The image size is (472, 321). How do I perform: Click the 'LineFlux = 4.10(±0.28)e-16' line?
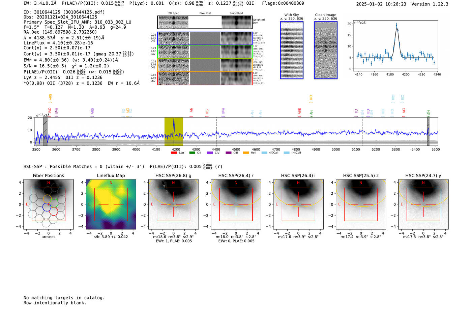coord(58,43)
